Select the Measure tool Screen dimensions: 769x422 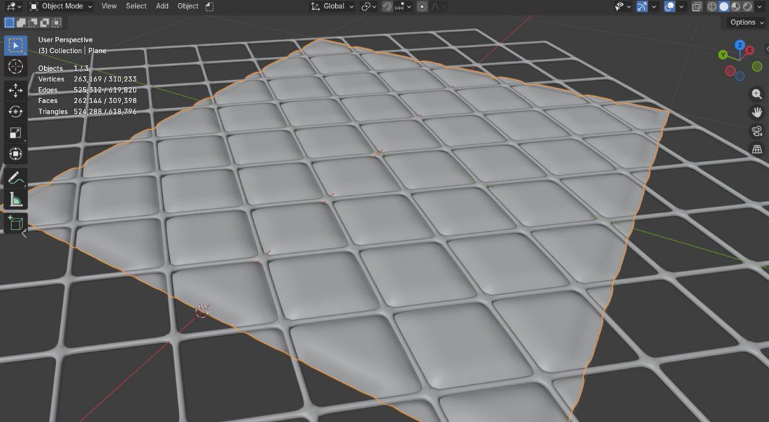(16, 199)
